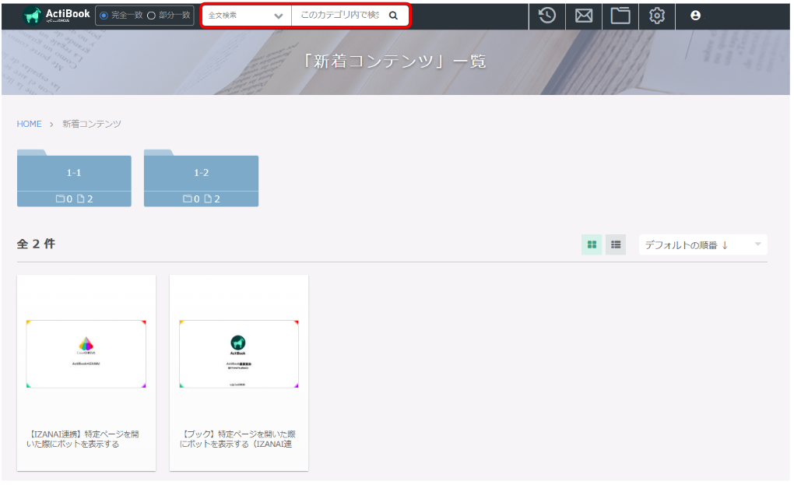Open the folder icon in header
Screen dimensions: 794x485
click(620, 16)
